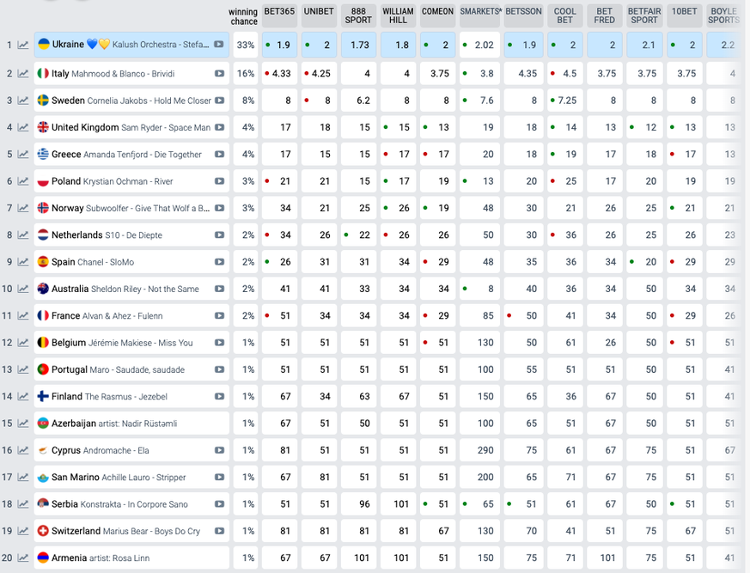This screenshot has width=750, height=573.
Task: Click the Switzerland flag icon
Action: tap(43, 531)
